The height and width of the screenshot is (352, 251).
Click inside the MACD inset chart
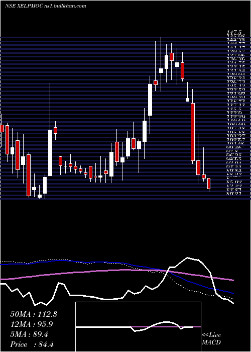point(138,327)
